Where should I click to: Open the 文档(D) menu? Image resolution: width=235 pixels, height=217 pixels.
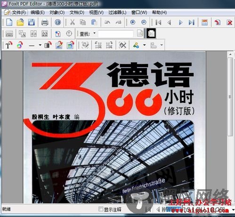[77, 13]
